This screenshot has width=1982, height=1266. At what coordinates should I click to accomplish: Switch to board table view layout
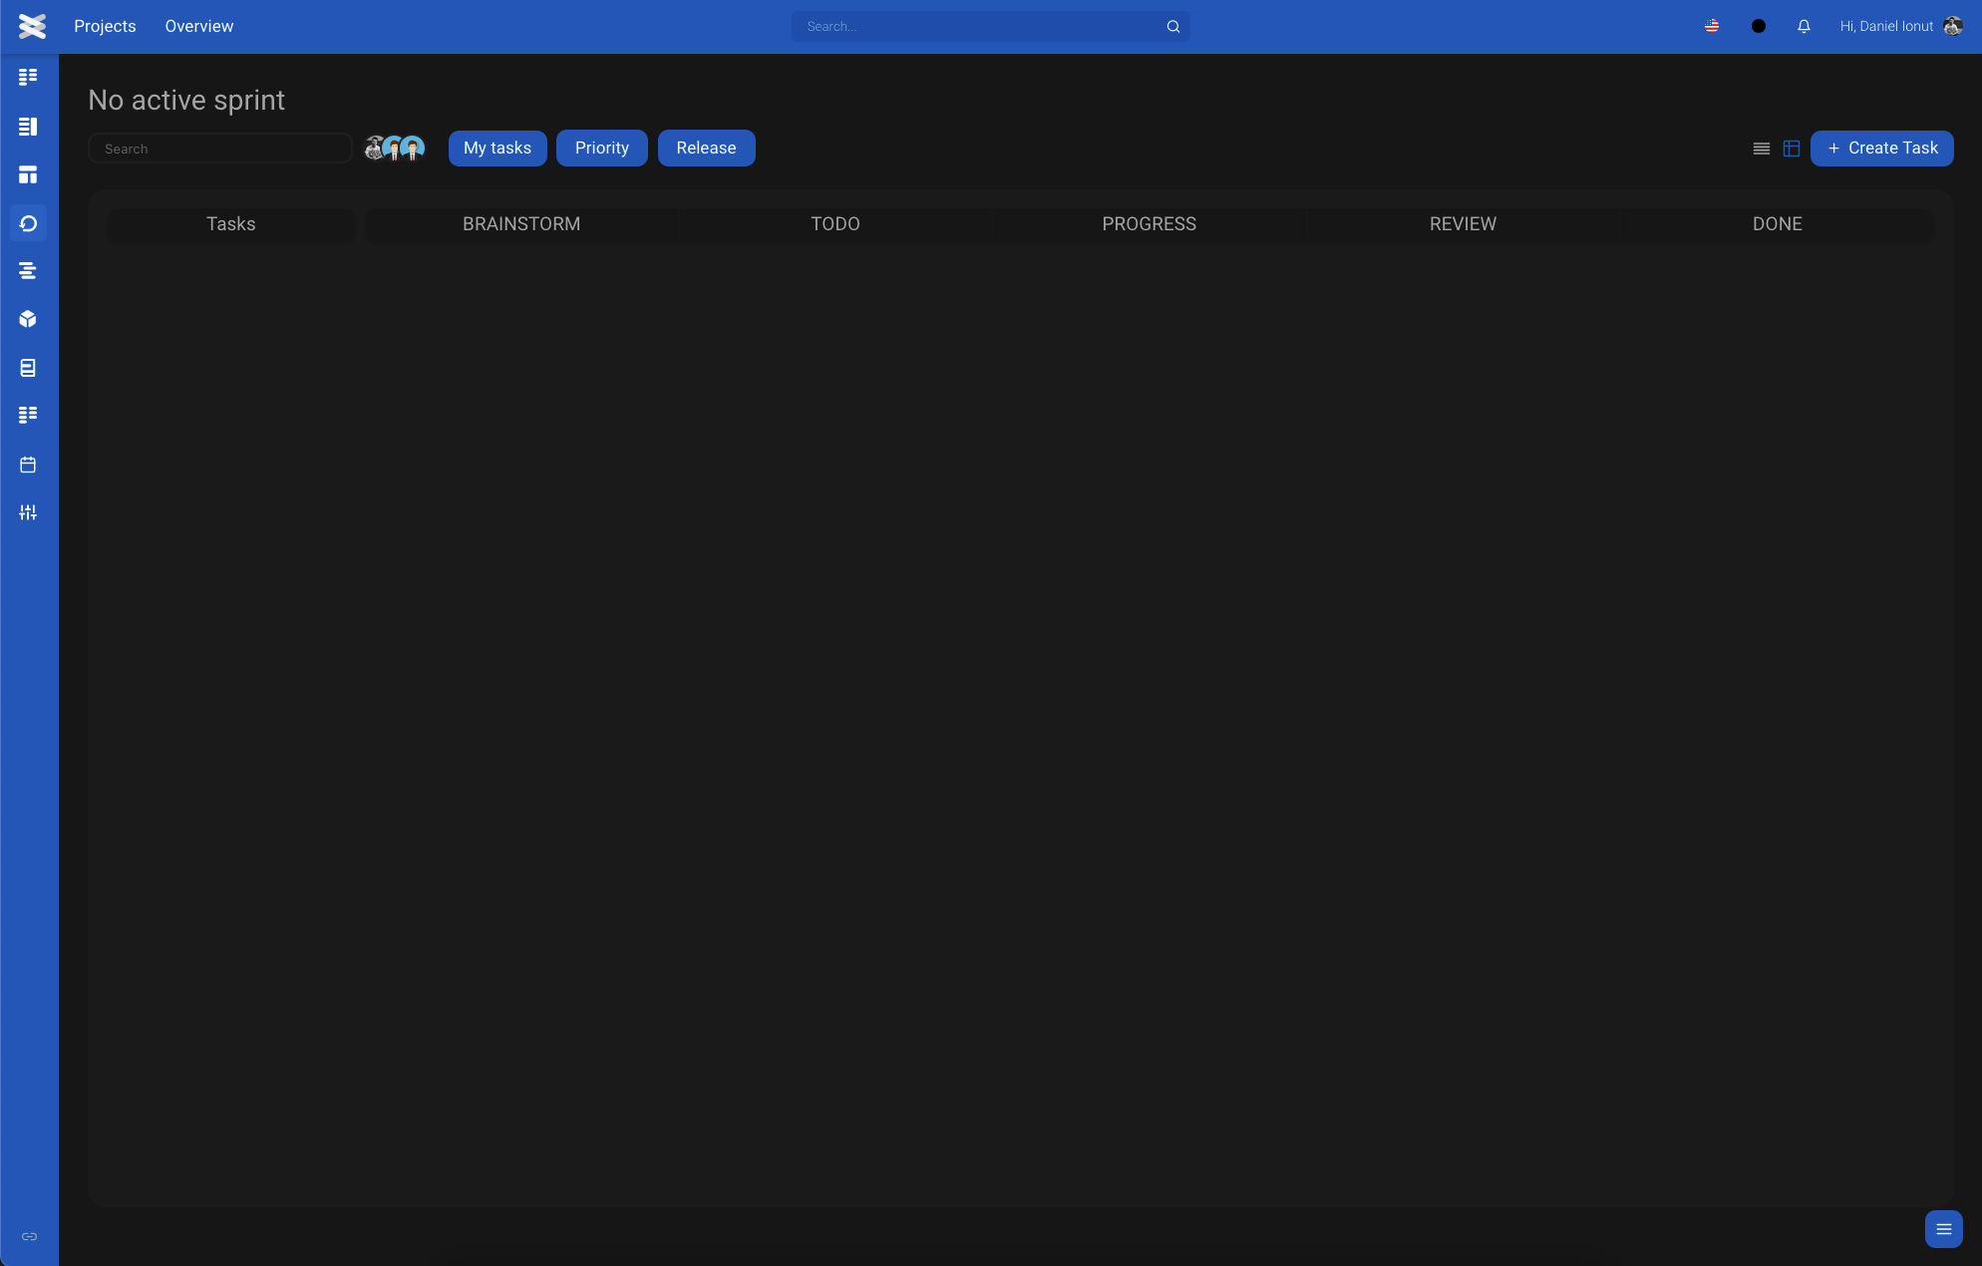[x=1792, y=149]
